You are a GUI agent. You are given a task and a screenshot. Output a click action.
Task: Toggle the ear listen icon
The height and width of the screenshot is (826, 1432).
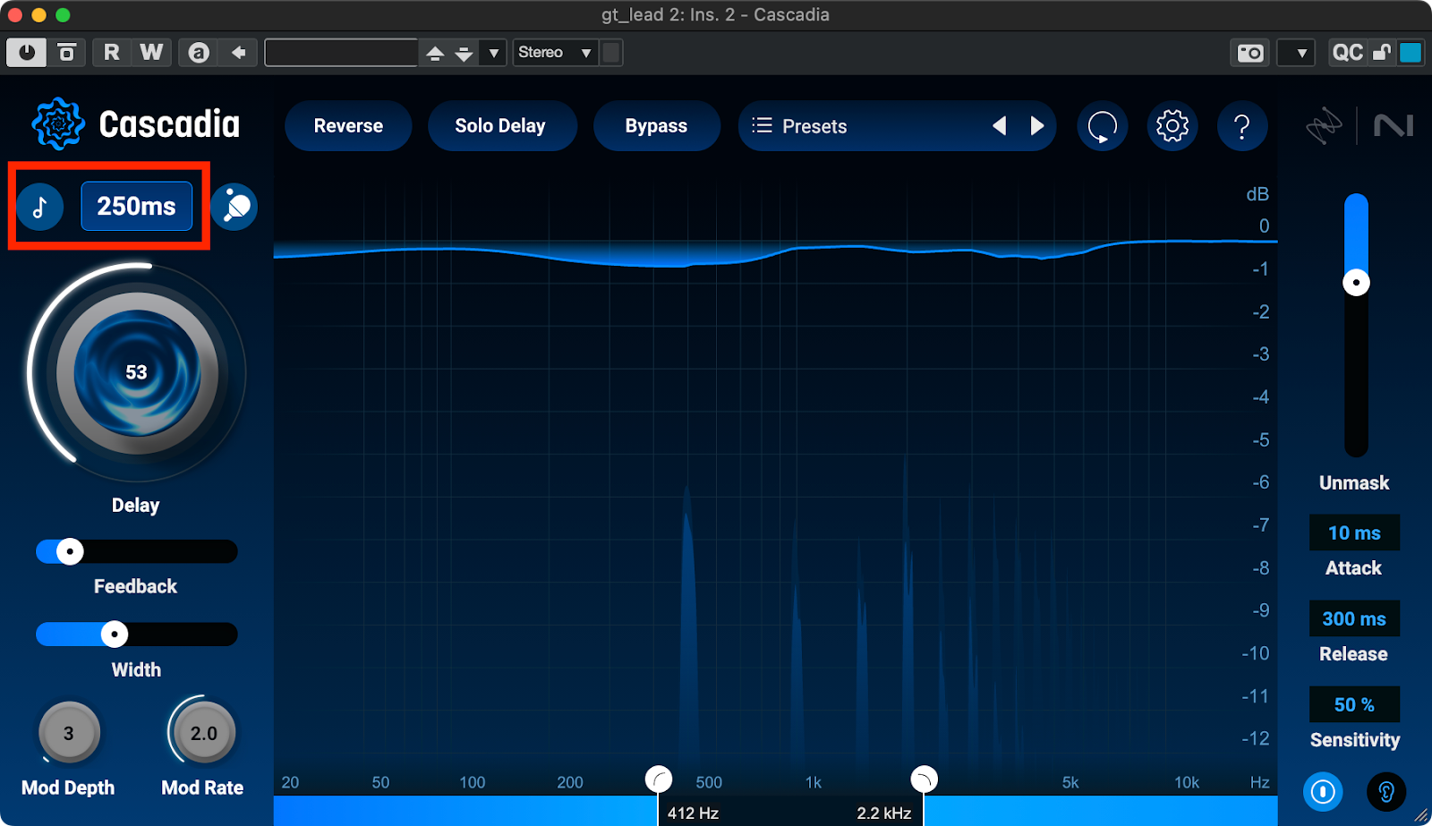1386,792
